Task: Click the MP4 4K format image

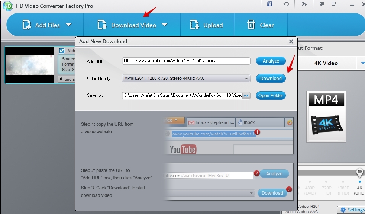Action: 326,116
